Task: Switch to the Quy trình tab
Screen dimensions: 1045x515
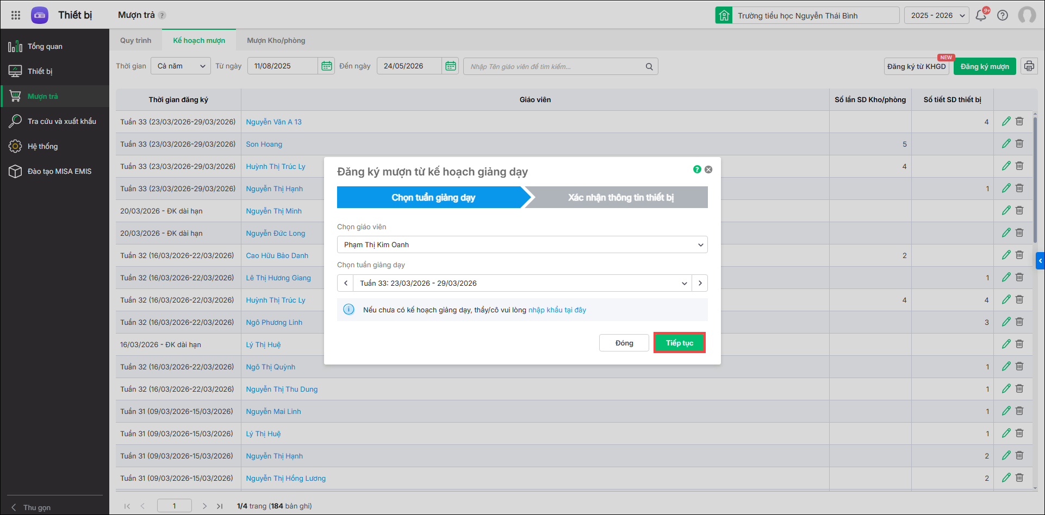Action: pyautogui.click(x=135, y=40)
